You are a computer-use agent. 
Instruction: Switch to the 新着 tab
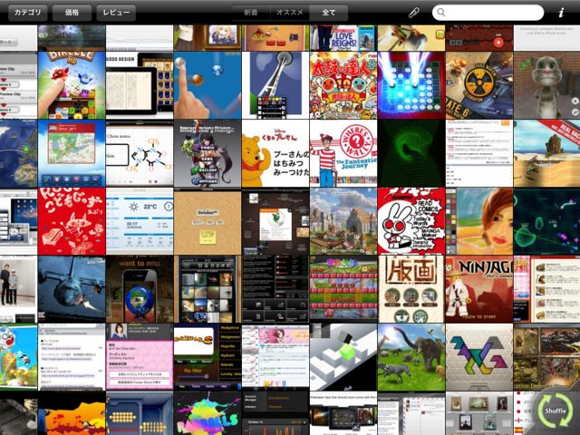[251, 13]
